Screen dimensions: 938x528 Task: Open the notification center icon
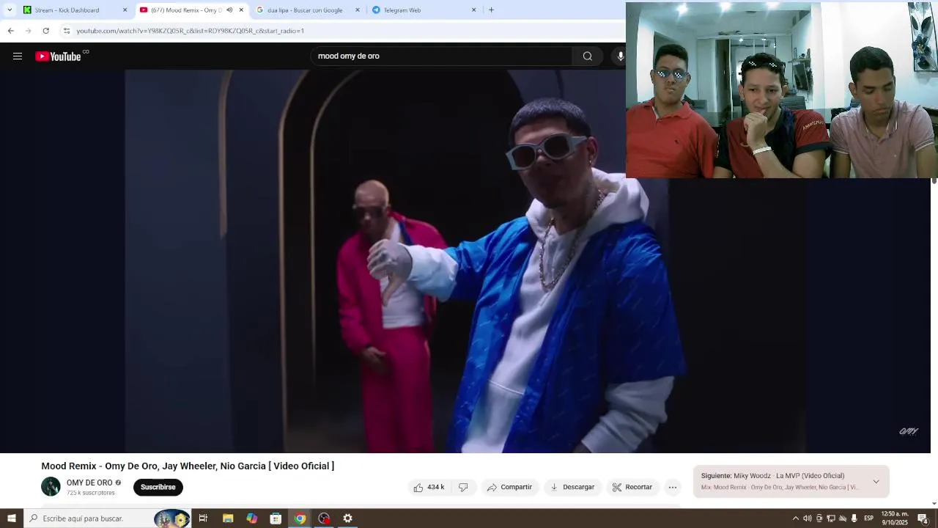click(923, 518)
